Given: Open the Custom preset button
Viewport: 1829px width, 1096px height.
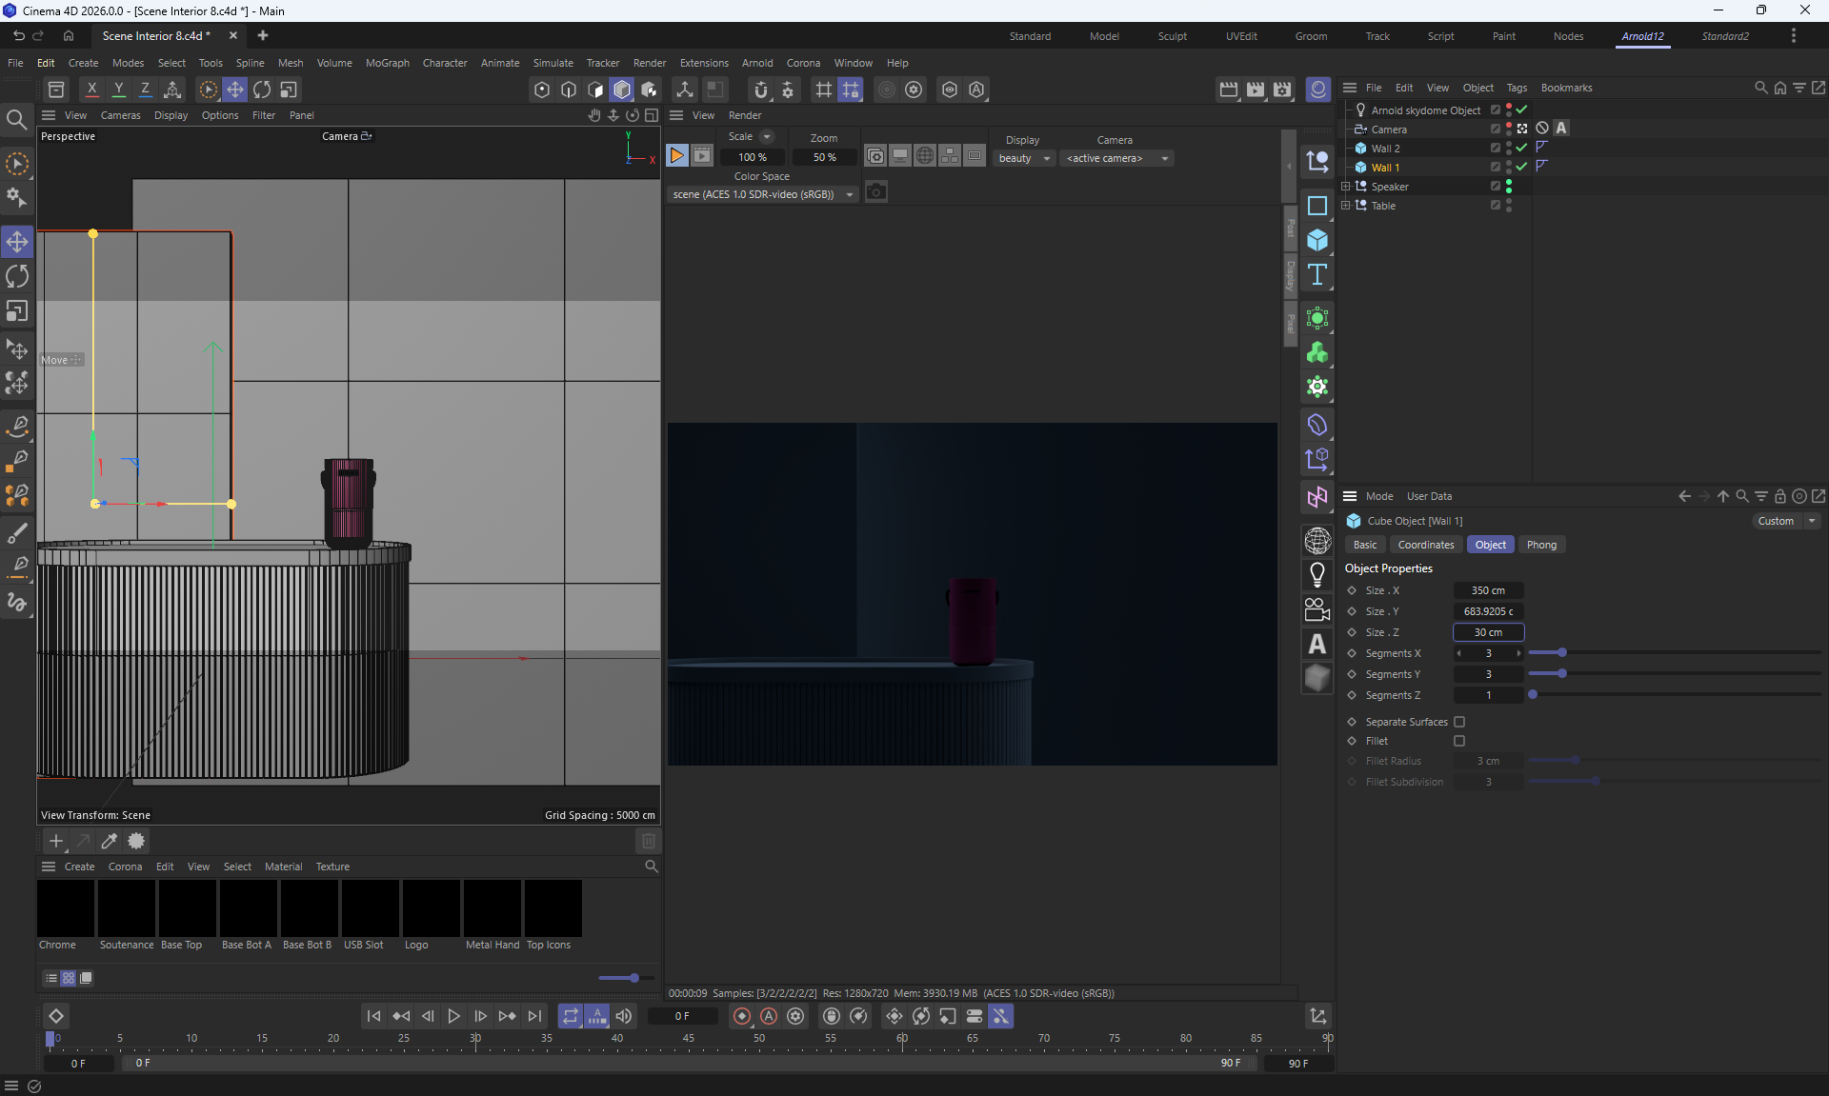Looking at the screenshot, I should pos(1776,521).
